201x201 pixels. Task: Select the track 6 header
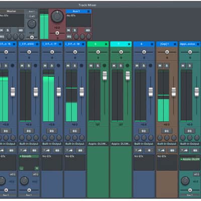[x=96, y=44]
